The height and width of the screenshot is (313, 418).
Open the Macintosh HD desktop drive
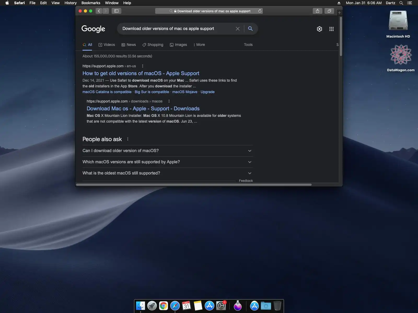click(398, 24)
